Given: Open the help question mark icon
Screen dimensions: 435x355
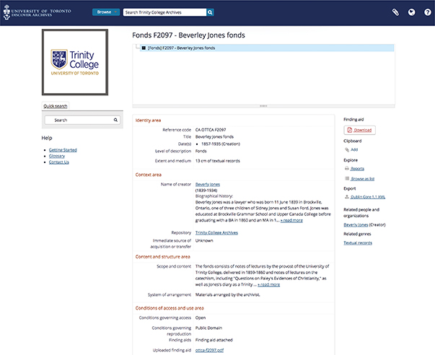Looking at the screenshot, I should pos(428,12).
